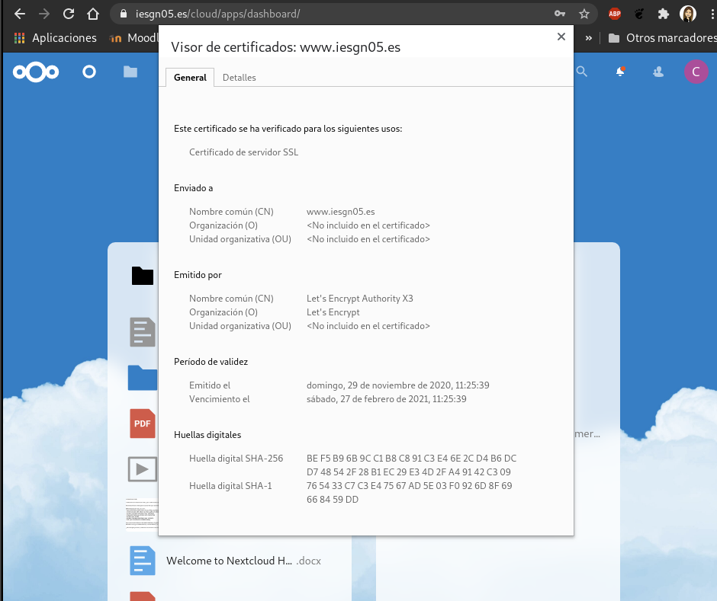Open the Nextcloud notifications bell
717x601 pixels.
[x=620, y=72]
